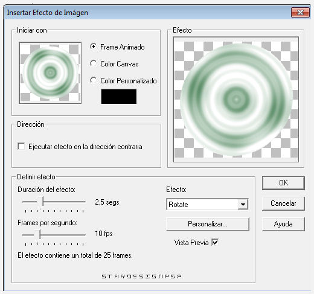Click the Iniciar con thumbnail preview

point(50,73)
